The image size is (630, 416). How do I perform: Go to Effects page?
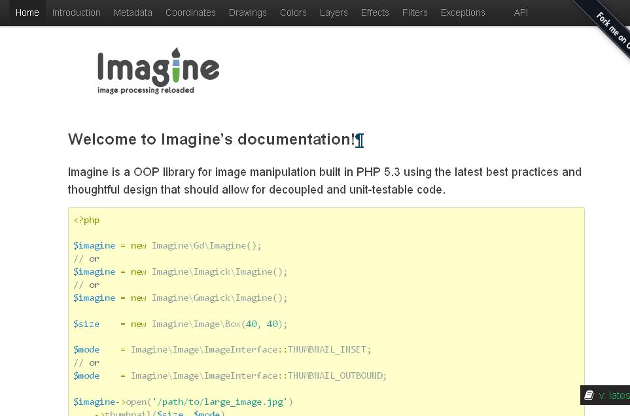point(375,12)
